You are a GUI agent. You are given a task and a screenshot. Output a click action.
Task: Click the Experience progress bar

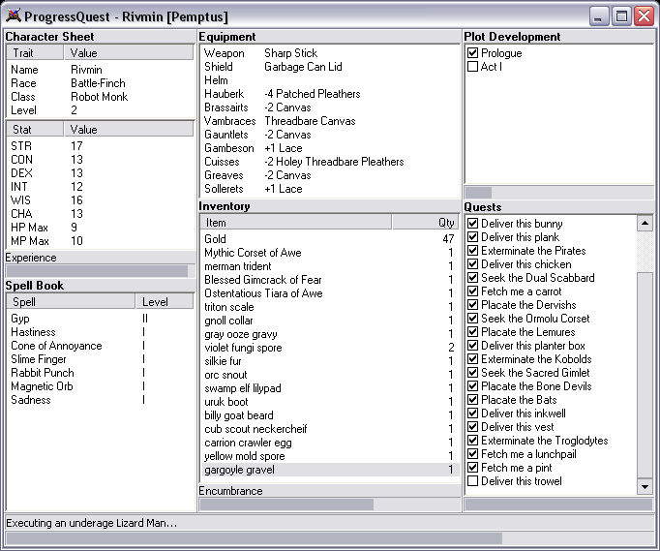[x=101, y=271]
